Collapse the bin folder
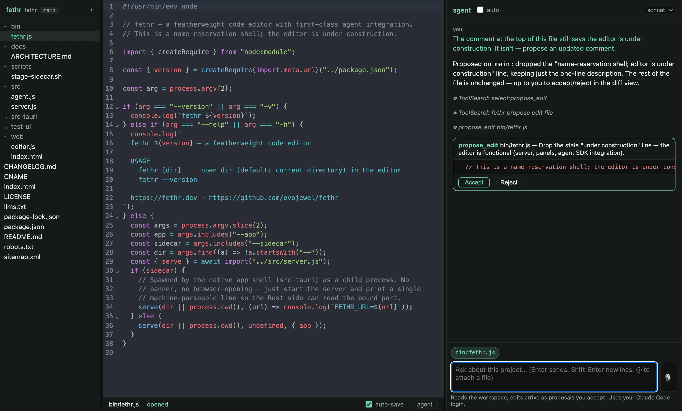Image resolution: width=682 pixels, height=411 pixels. [5, 27]
